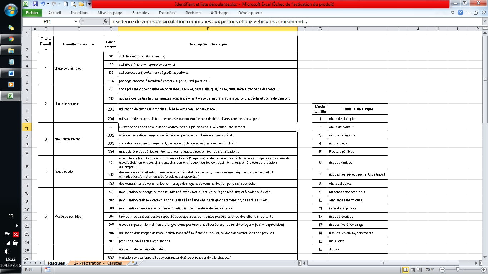Viewport: 488px width, 274px height.
Task: Click the horizontal scrollbar right arrow
Action: pyautogui.click(x=477, y=263)
